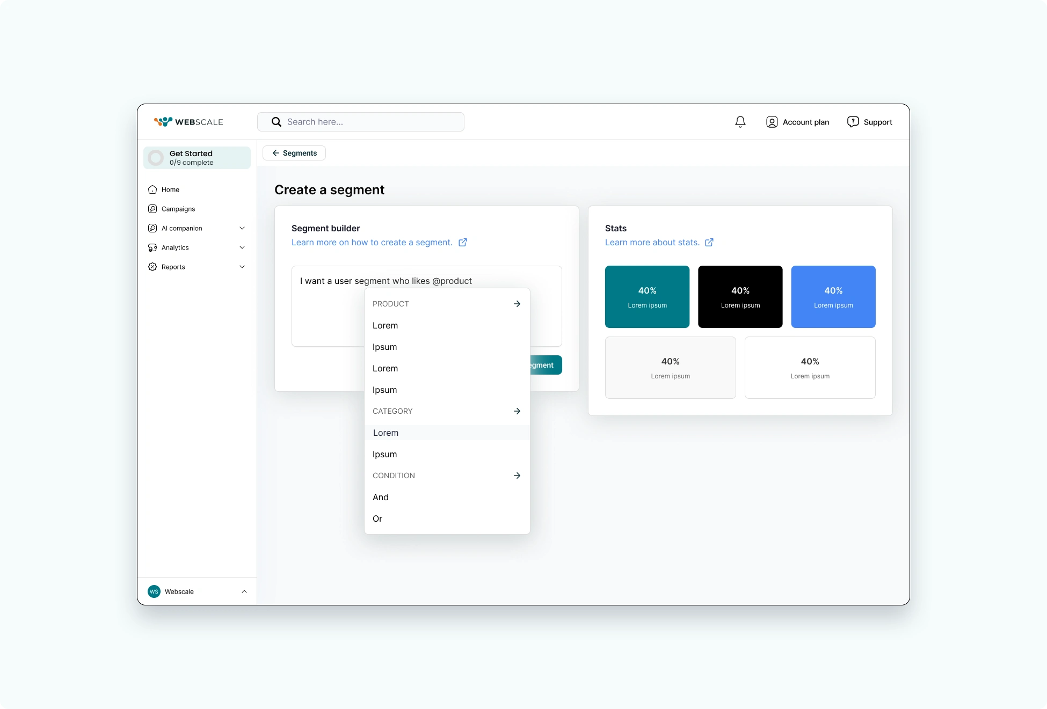Expand the AI companion chevron
The width and height of the screenshot is (1047, 709).
pos(242,228)
